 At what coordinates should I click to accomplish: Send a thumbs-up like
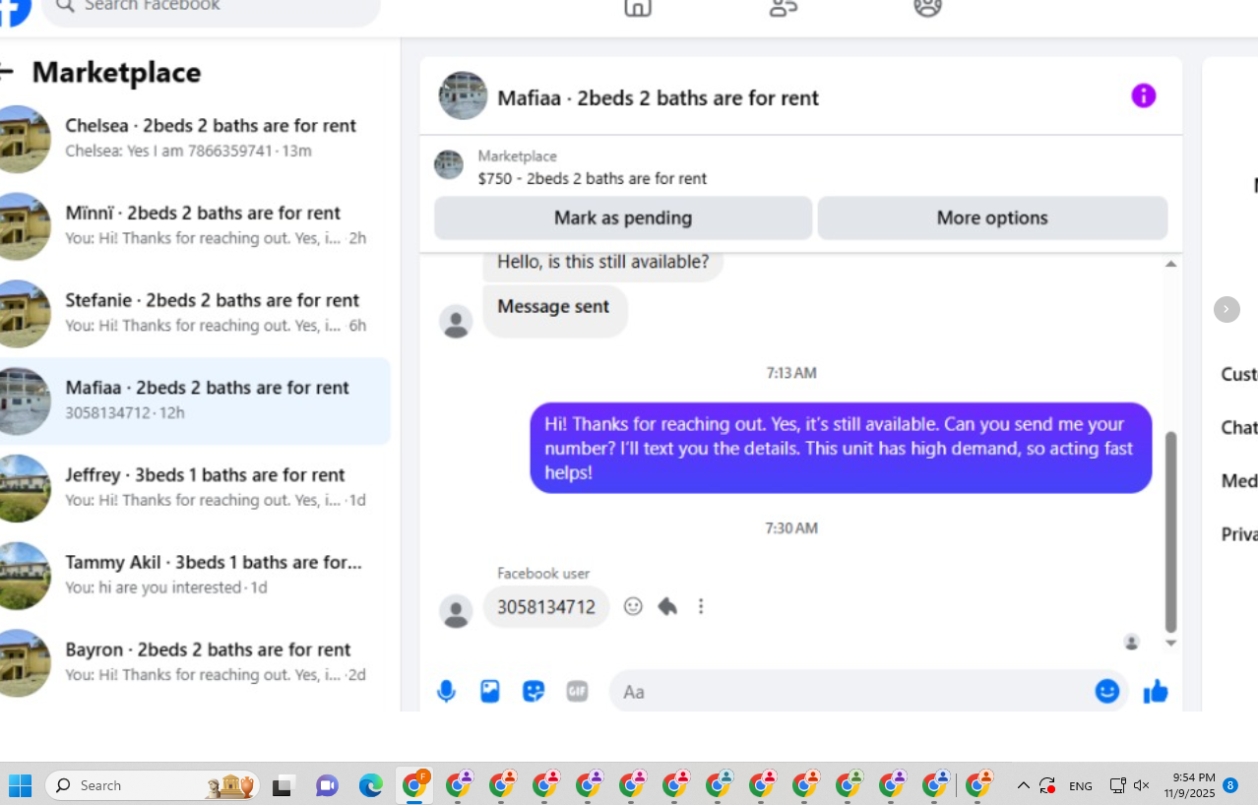[1156, 692]
